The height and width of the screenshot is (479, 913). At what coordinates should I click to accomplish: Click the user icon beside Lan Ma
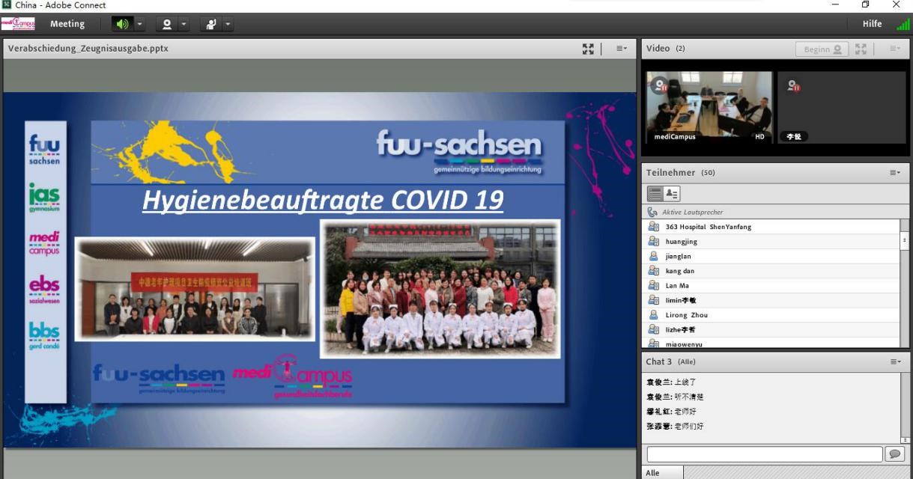pyautogui.click(x=653, y=285)
